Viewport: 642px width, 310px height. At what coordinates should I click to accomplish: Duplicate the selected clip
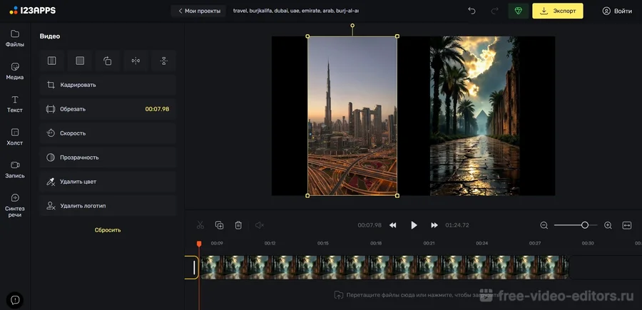tap(220, 225)
